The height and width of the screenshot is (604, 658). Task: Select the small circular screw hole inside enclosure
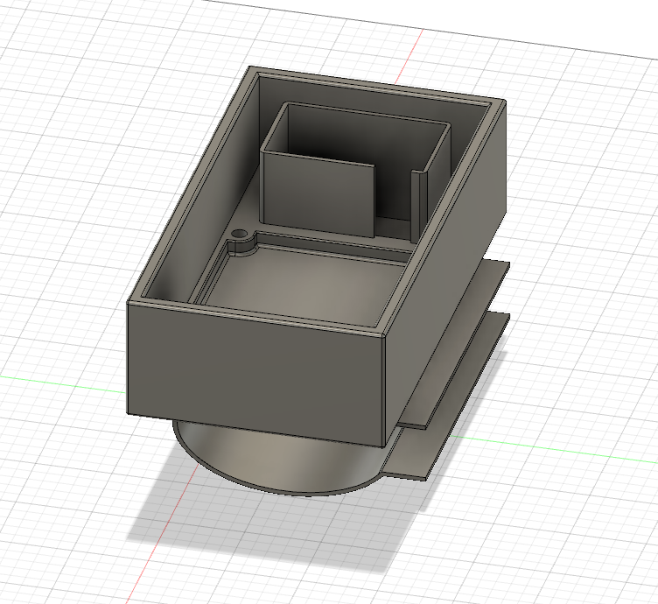click(x=239, y=234)
